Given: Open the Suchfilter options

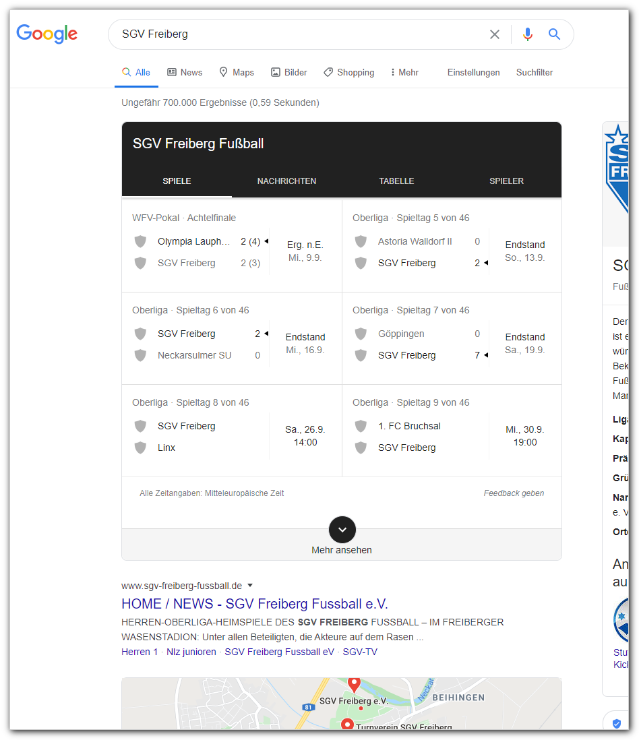Looking at the screenshot, I should [x=535, y=72].
